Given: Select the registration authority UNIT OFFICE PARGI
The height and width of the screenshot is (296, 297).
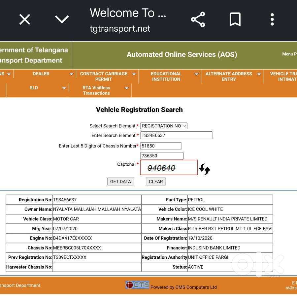Looking at the screenshot, I should pyautogui.click(x=208, y=257).
